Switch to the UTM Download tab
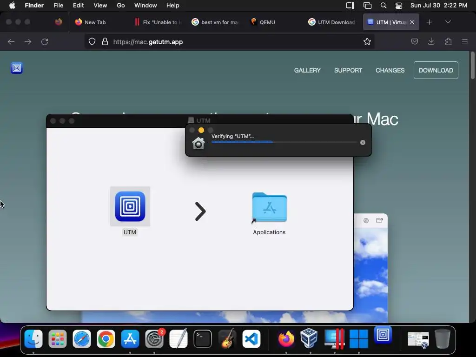476x357 pixels. [332, 22]
